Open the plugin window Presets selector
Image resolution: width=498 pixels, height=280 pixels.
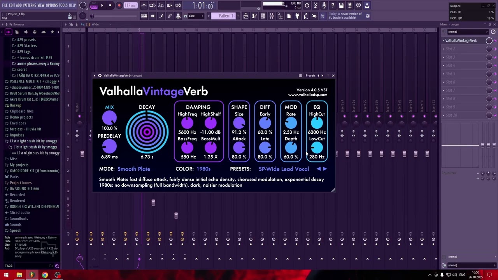310,75
